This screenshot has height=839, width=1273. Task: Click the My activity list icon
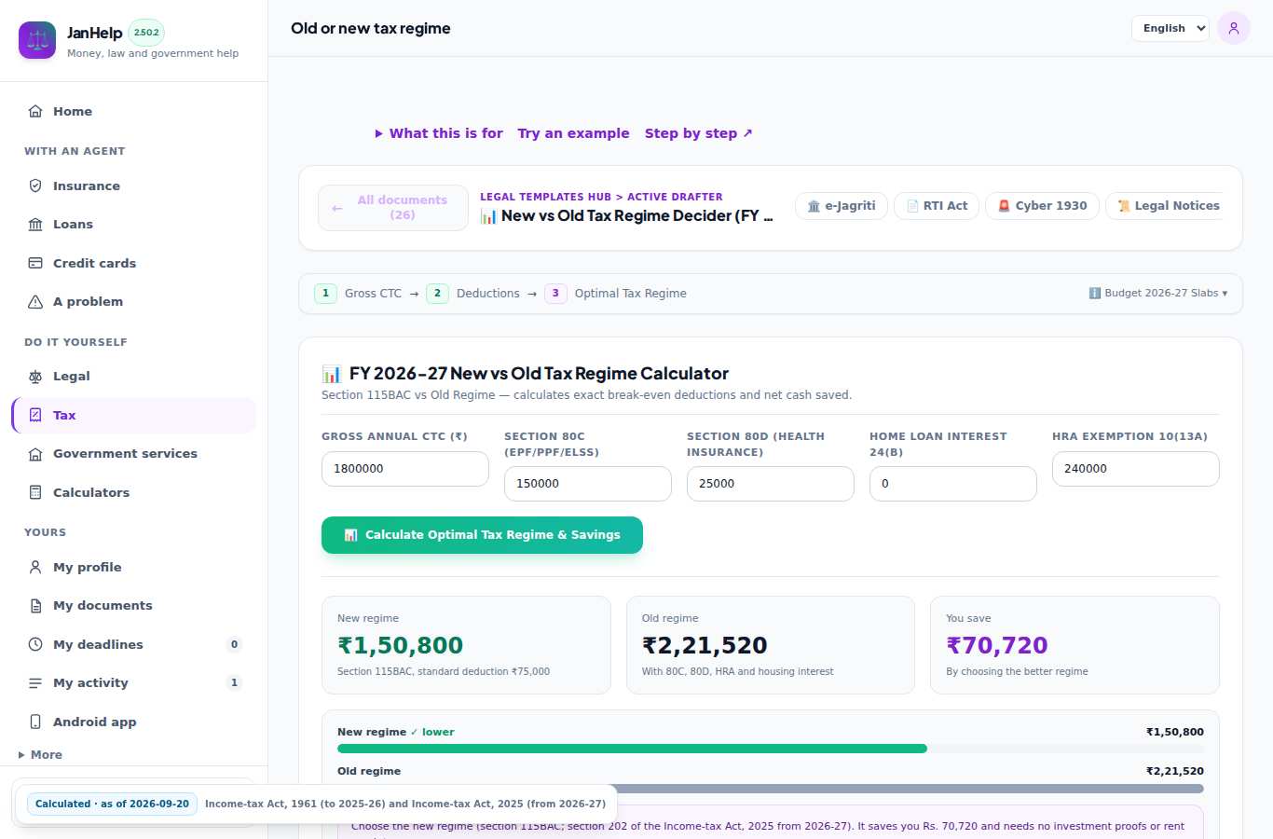pos(35,682)
